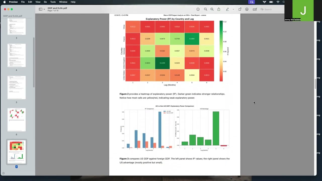Click the Zoom In magnifier
Screen dimensions: 322x181
click(x=212, y=9)
